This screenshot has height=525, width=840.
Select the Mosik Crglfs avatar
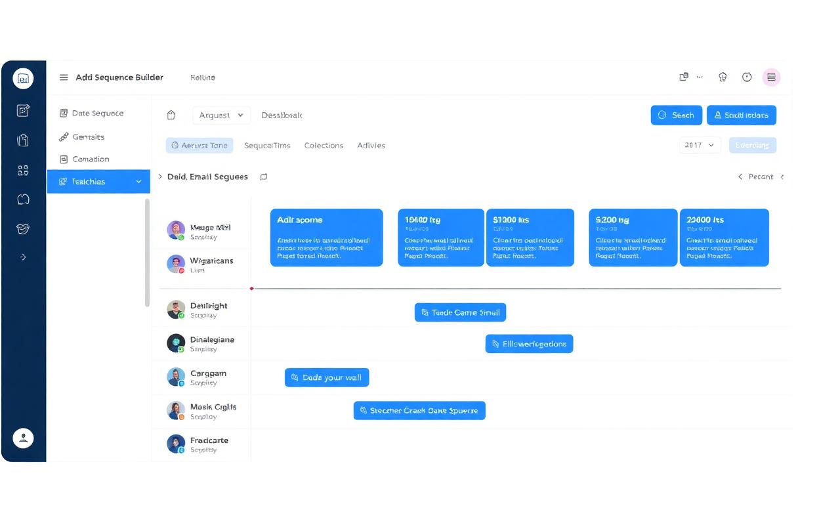coord(176,411)
